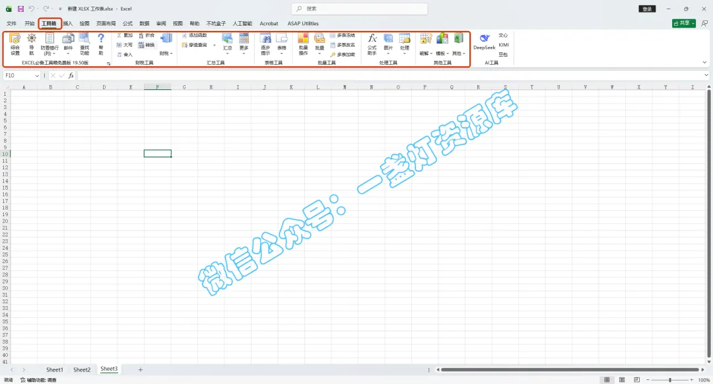
Task: Click the 折合 tool
Action: pos(147,35)
